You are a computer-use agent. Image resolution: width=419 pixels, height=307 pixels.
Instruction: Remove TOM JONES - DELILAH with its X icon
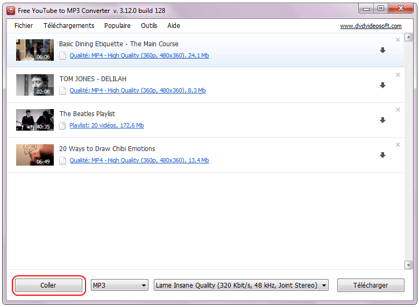click(398, 75)
